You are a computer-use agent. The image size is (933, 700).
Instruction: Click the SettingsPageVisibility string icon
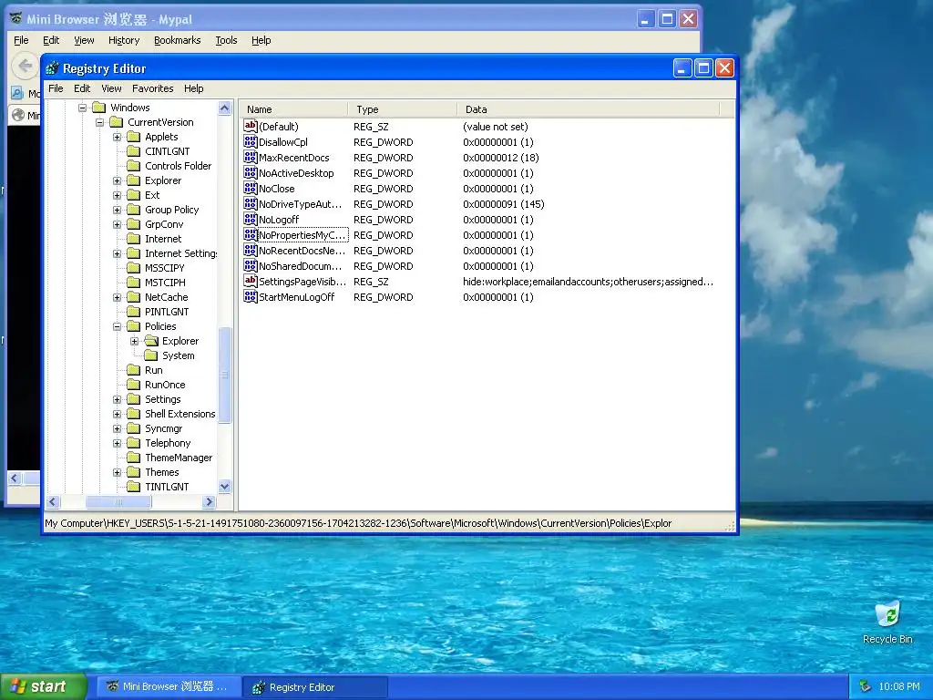250,281
